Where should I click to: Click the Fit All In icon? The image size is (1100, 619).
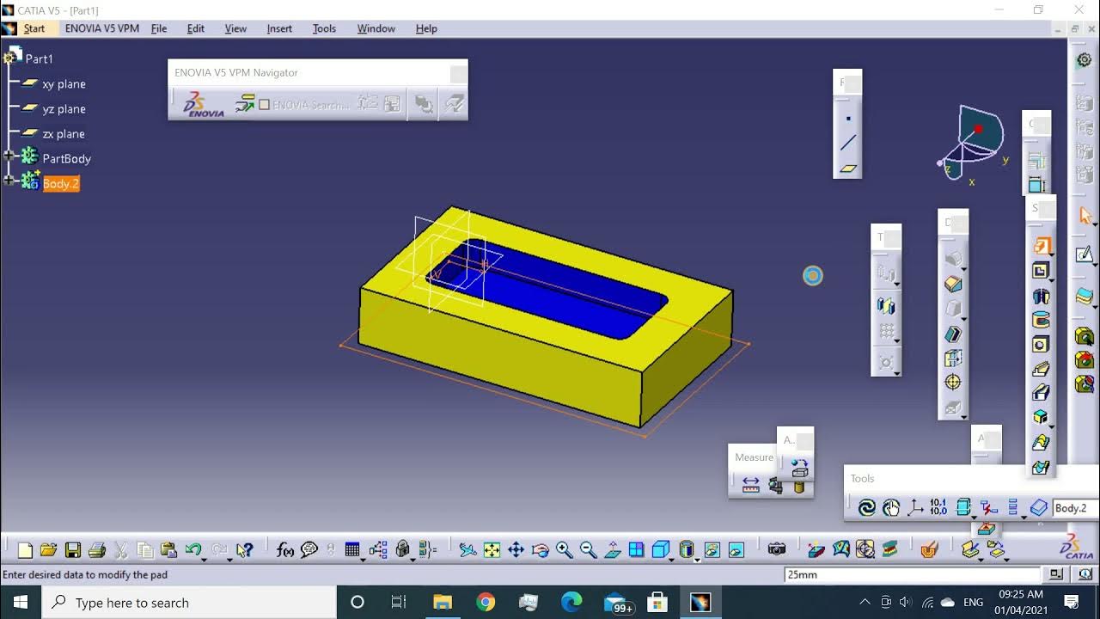point(492,550)
